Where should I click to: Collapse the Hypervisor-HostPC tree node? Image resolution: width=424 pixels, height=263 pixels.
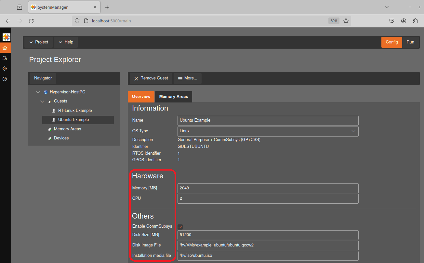click(38, 92)
